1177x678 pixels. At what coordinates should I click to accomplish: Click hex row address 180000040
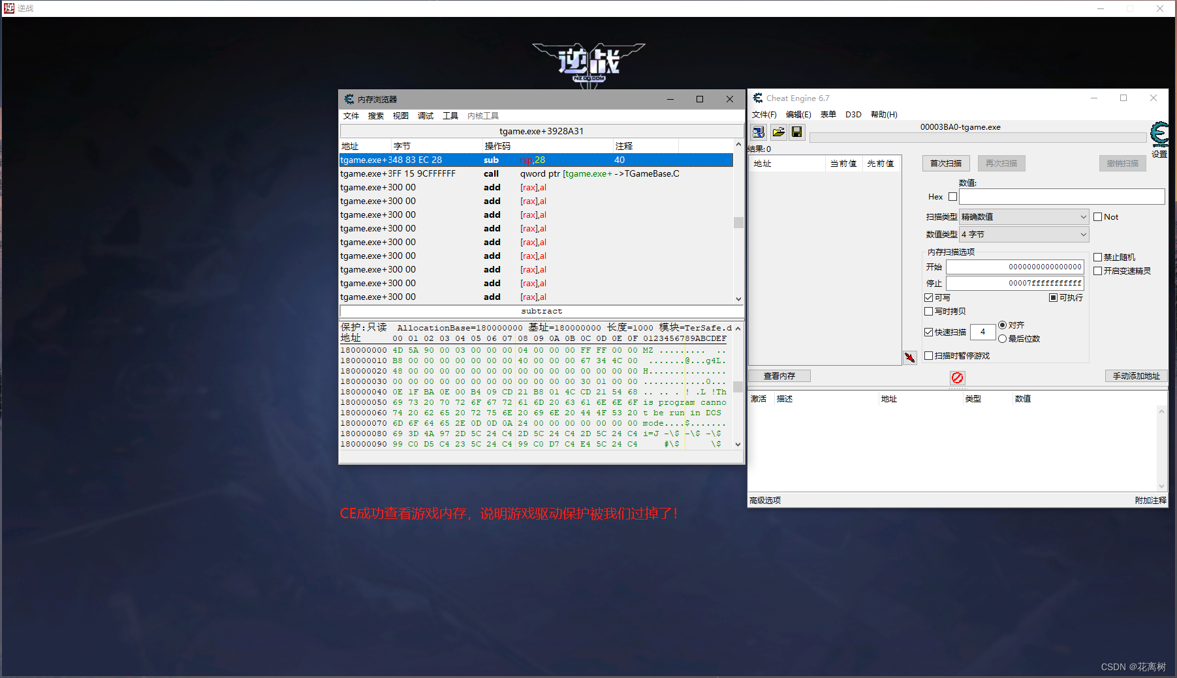(x=364, y=392)
